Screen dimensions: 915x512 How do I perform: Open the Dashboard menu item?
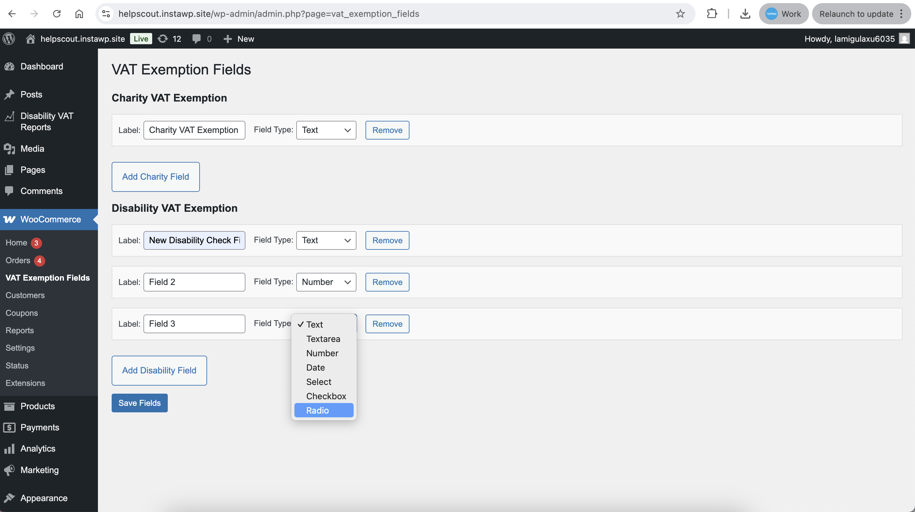[x=41, y=66]
